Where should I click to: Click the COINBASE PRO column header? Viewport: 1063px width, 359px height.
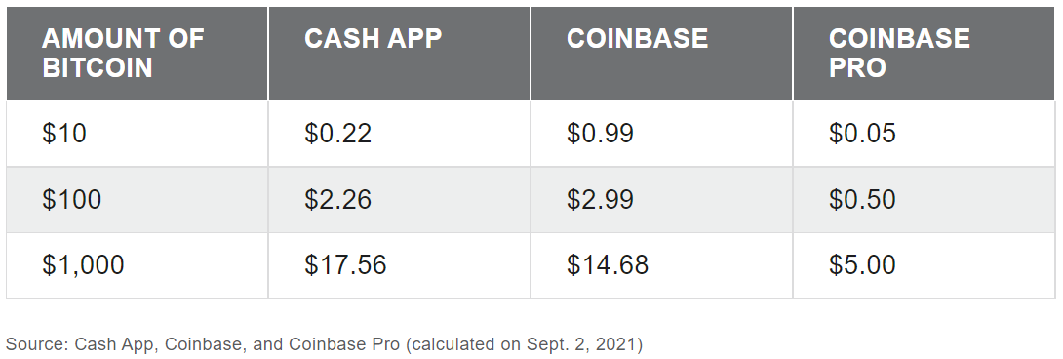click(924, 54)
